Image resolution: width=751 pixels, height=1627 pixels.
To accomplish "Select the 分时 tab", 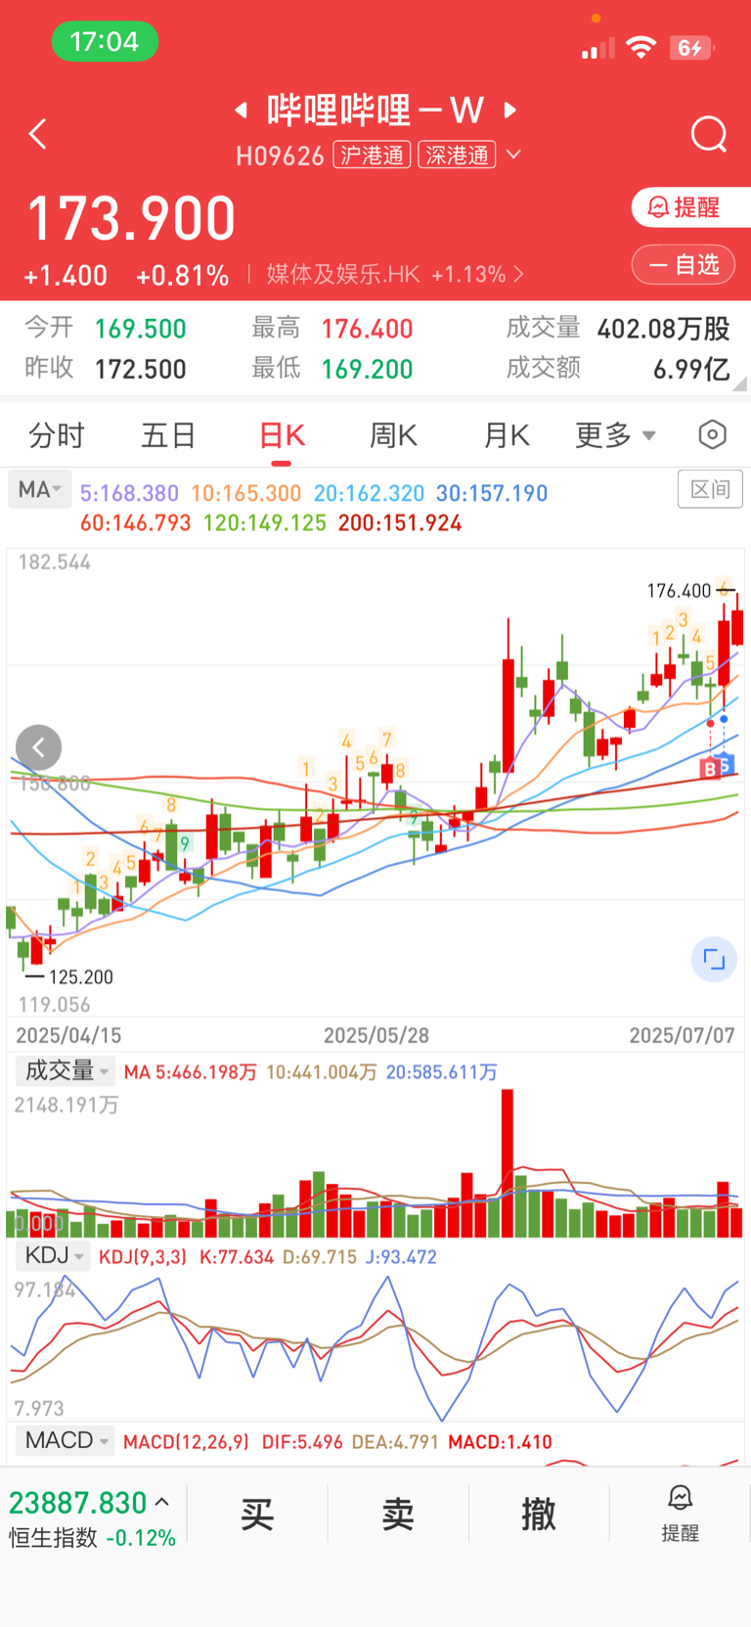I will pyautogui.click(x=57, y=435).
